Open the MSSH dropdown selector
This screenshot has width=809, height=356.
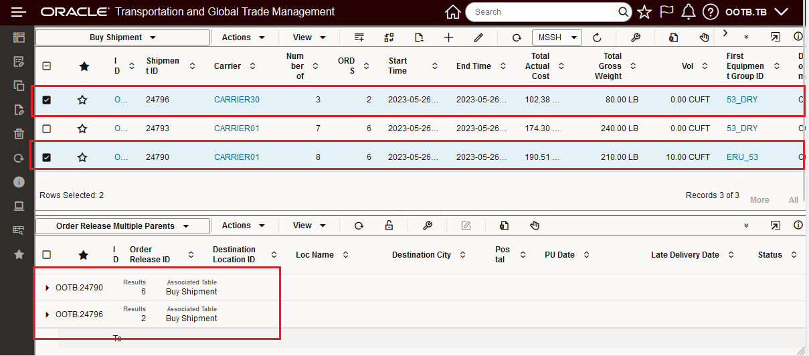click(557, 37)
